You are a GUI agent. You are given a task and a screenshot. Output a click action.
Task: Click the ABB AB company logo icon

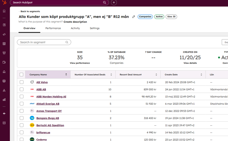click(x=32, y=89)
